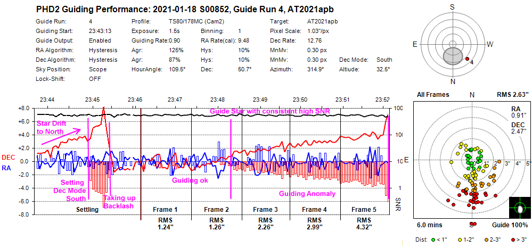
Task: Click the Dec Mode field value 'South'
Action: [384, 60]
